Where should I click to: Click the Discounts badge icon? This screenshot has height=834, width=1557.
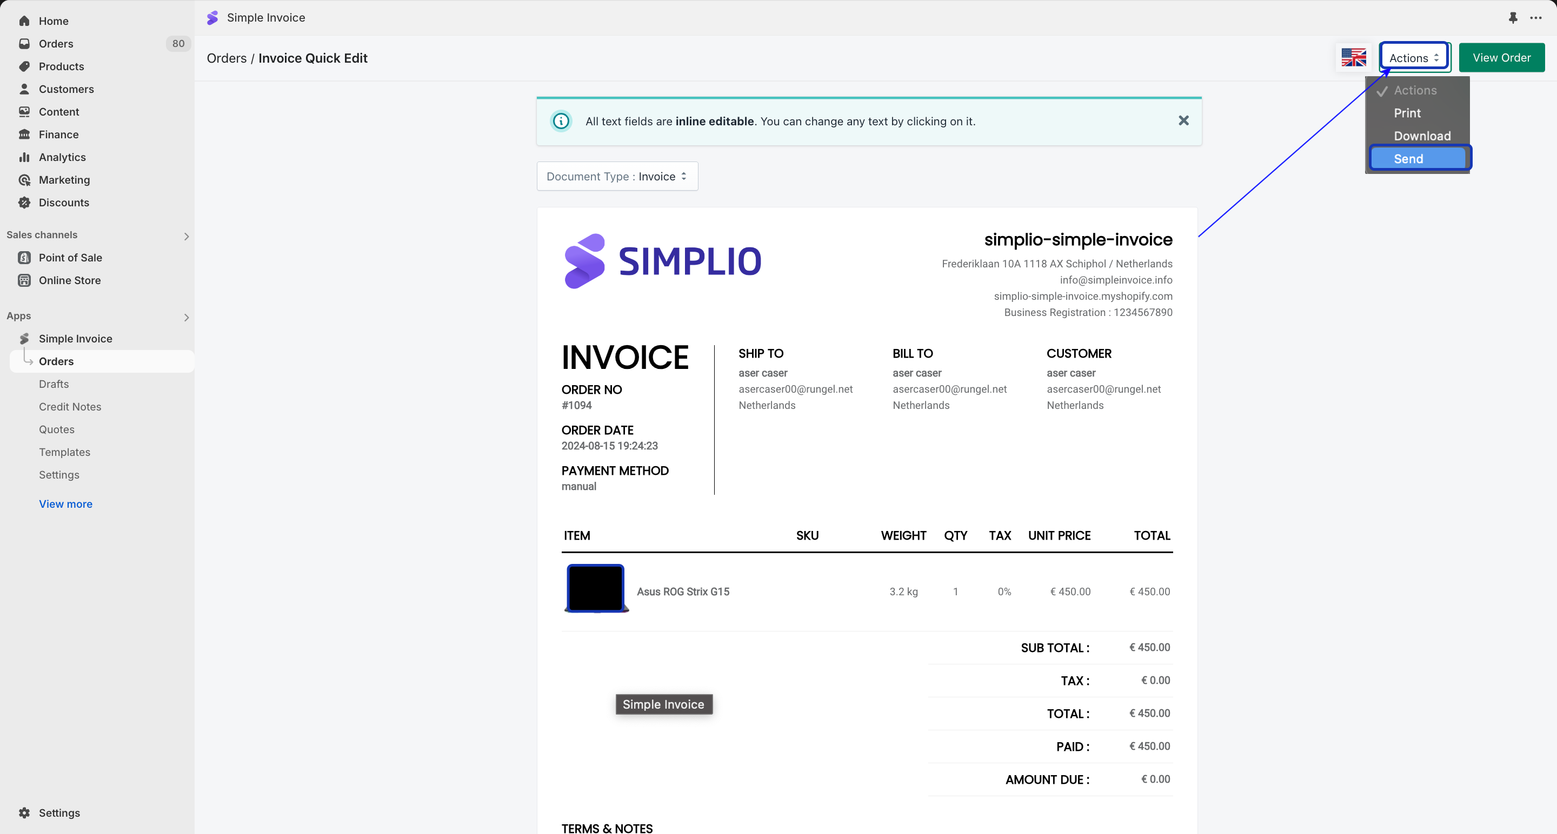[x=24, y=203]
